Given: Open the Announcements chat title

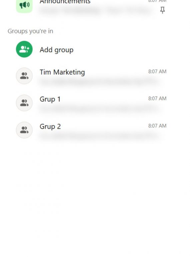Looking at the screenshot, I should (x=65, y=2).
